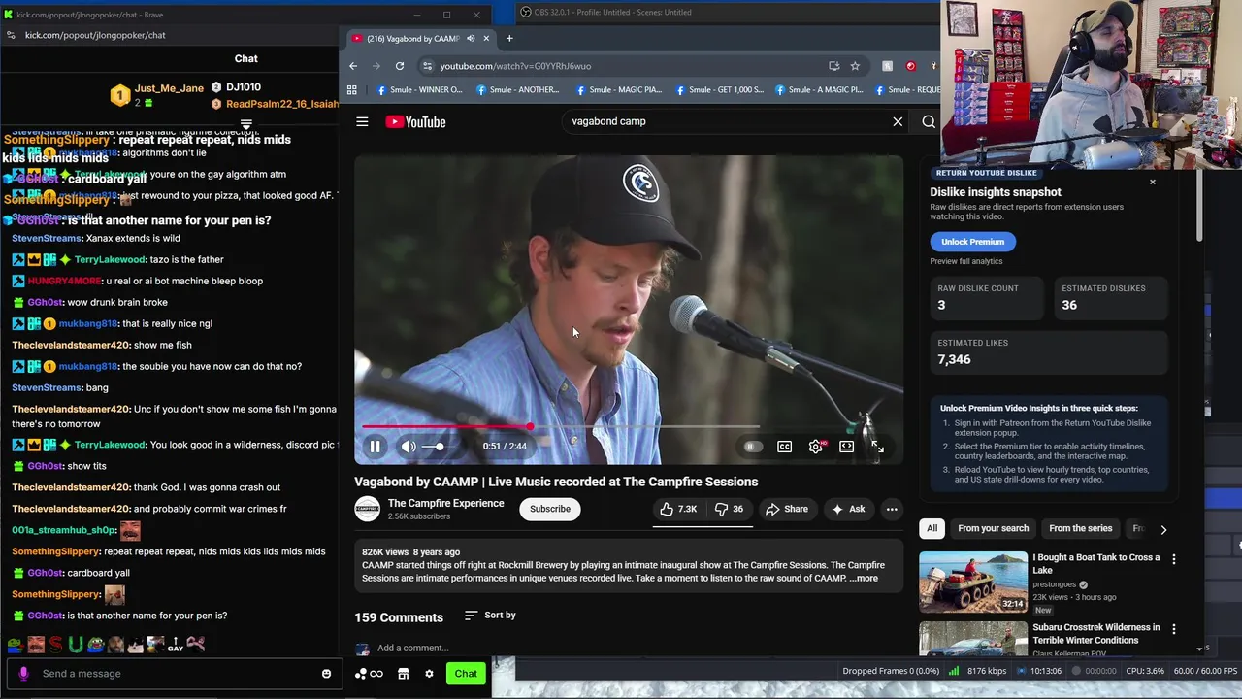
Task: Open a new browser tab
Action: pyautogui.click(x=509, y=38)
